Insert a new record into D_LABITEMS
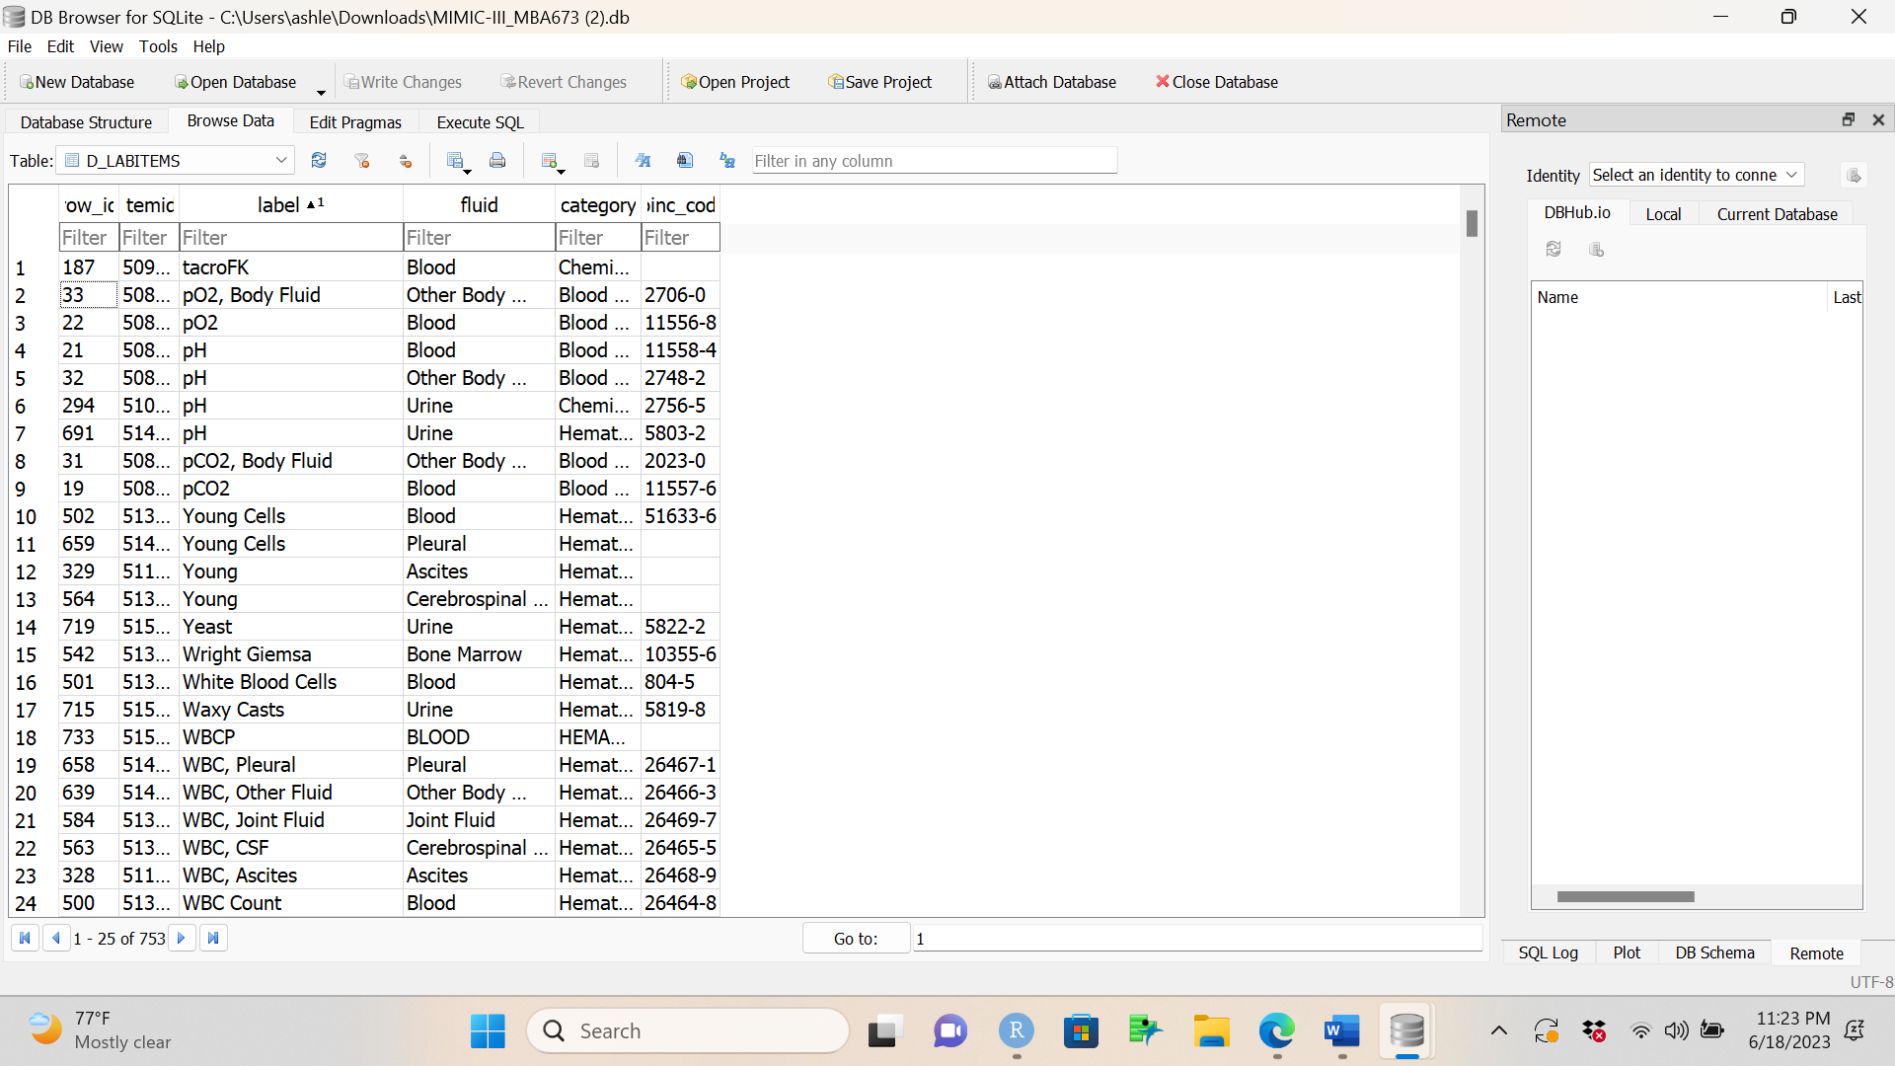 click(x=551, y=160)
